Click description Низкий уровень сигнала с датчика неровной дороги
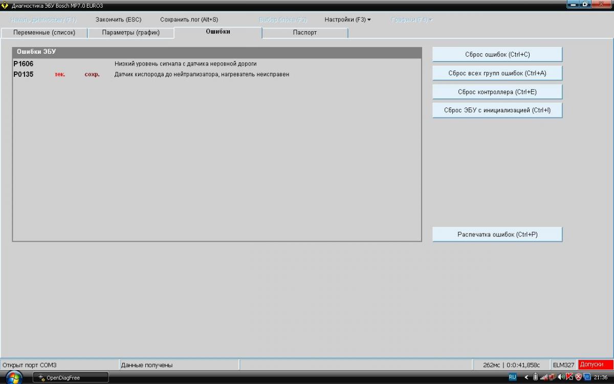614x384 pixels. 186,64
